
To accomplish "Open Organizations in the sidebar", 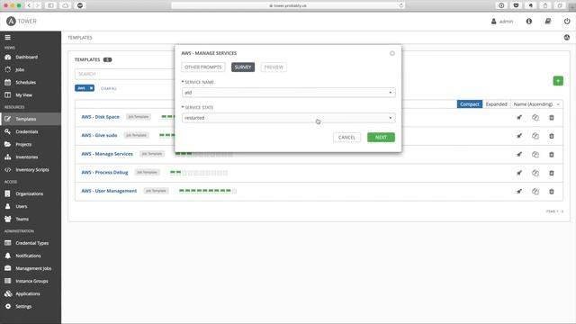I will (31, 193).
